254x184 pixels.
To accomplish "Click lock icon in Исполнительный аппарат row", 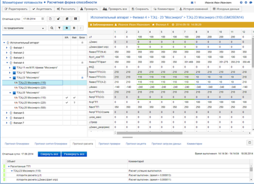I will coord(82,43).
